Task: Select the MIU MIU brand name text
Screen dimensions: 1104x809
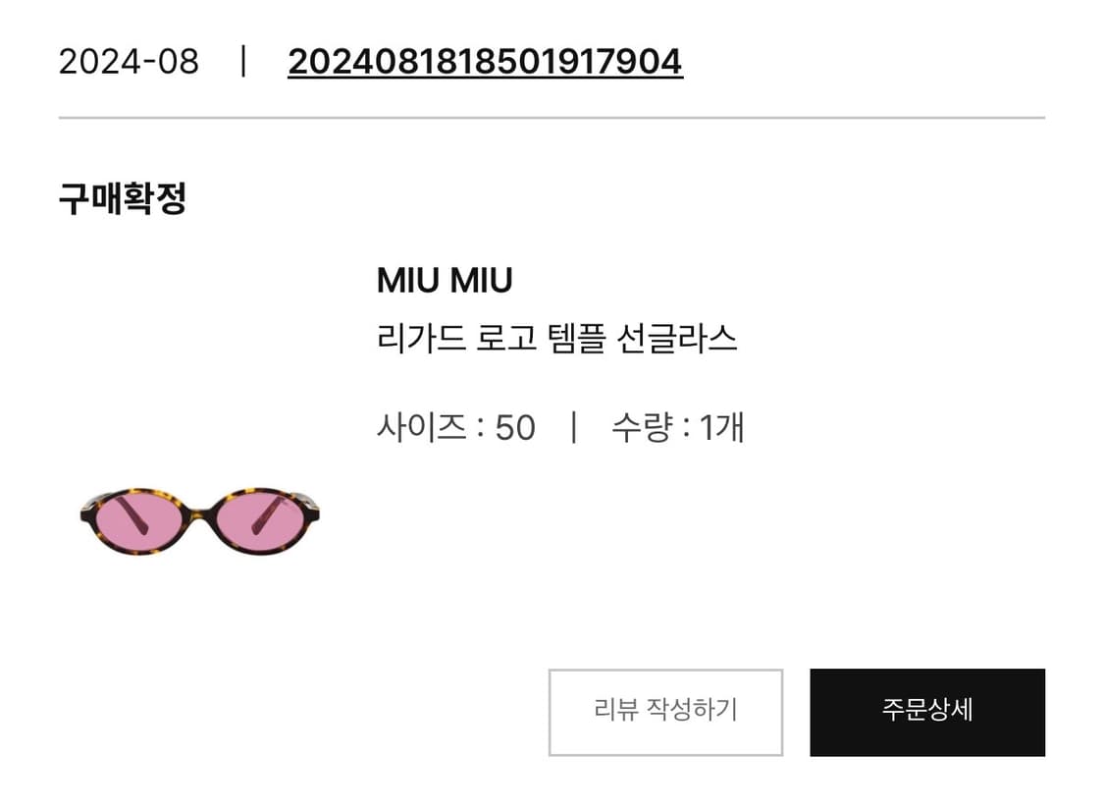Action: (x=444, y=279)
